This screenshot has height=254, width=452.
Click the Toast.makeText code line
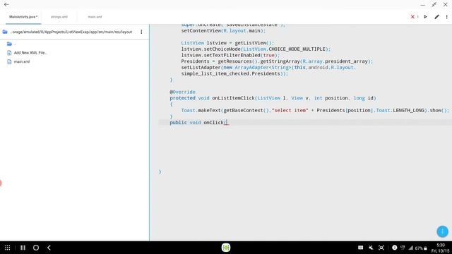click(x=315, y=110)
